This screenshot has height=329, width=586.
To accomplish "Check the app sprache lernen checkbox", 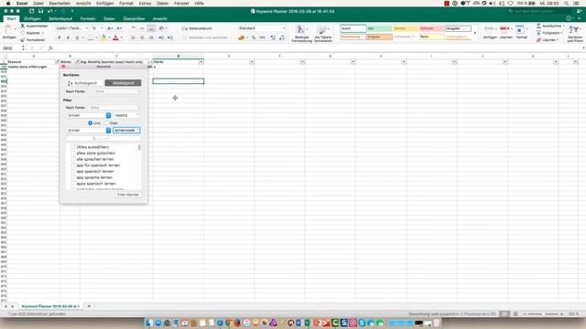I will point(73,177).
